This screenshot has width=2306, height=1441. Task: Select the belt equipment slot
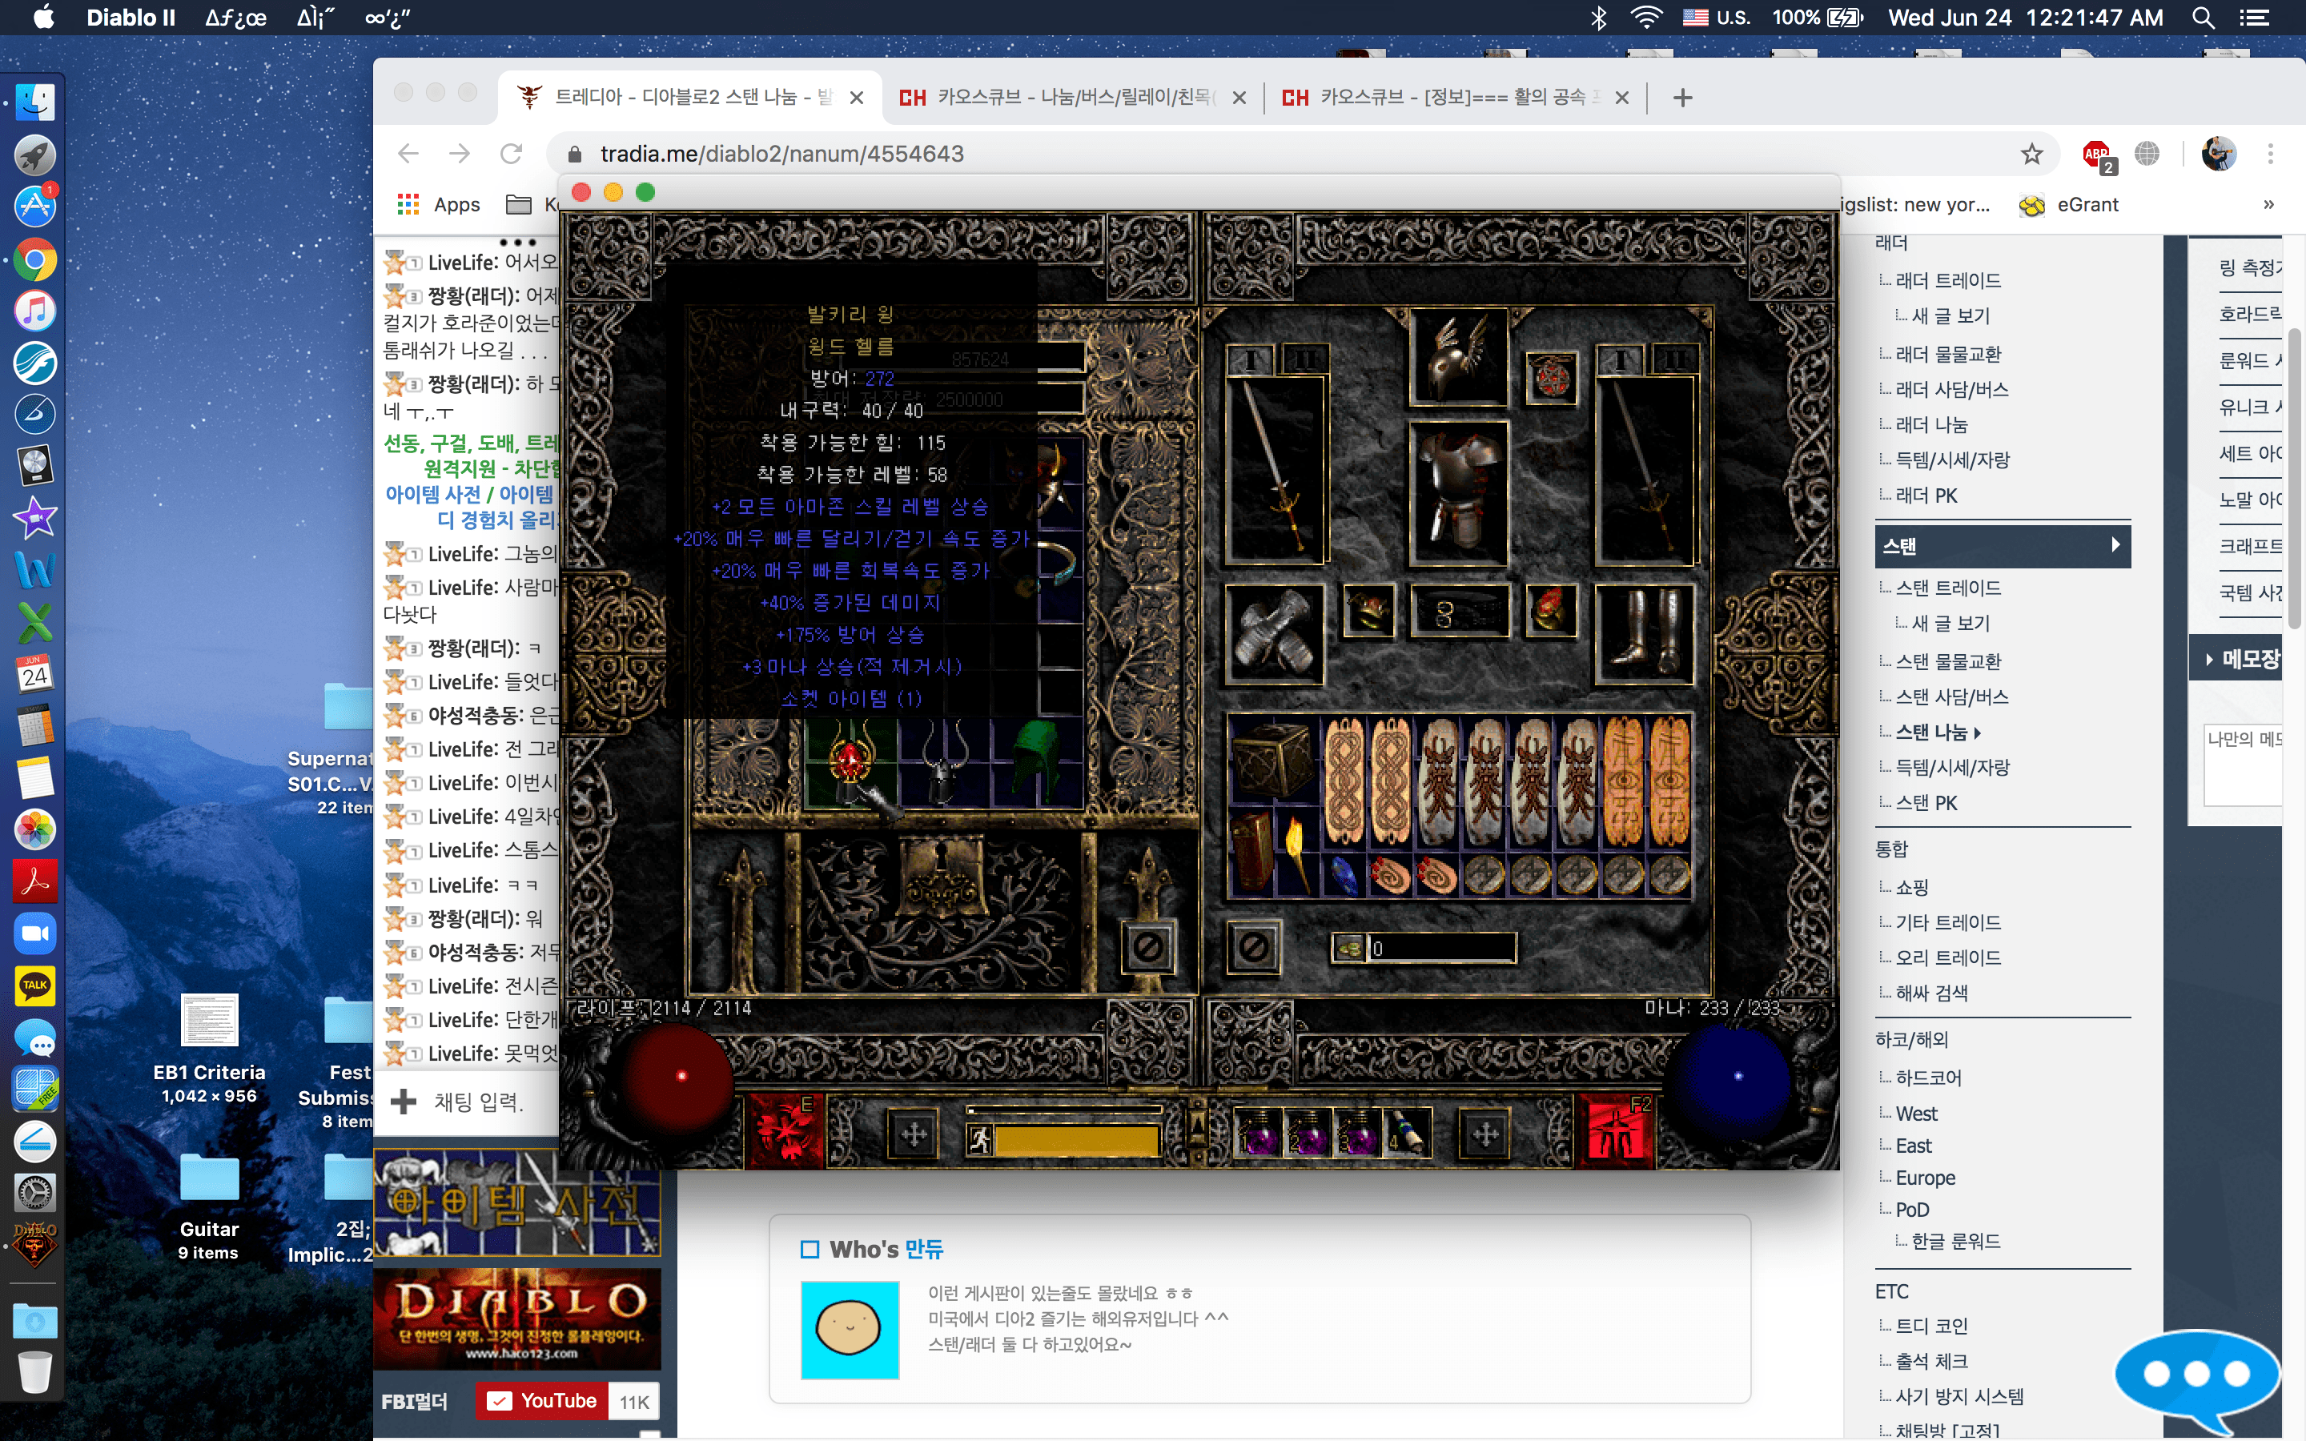pyautogui.click(x=1458, y=610)
